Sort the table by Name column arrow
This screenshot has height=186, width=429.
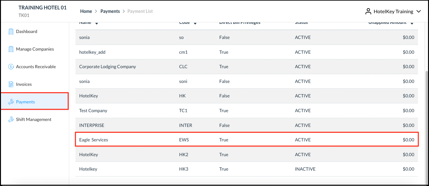(x=96, y=23)
